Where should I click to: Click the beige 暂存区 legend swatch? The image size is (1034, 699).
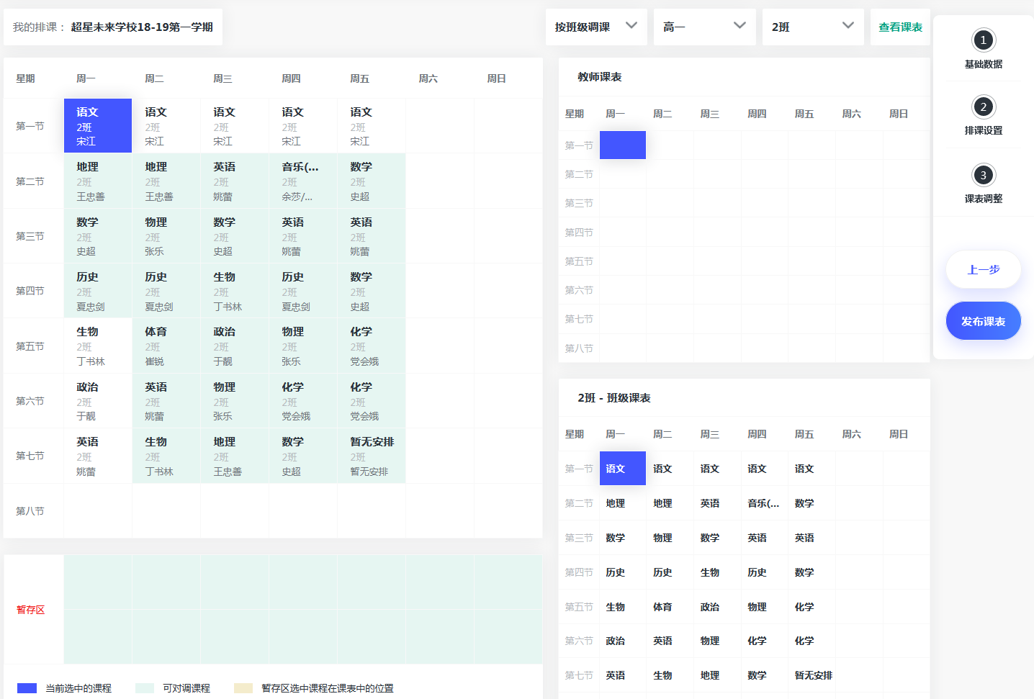pyautogui.click(x=243, y=688)
